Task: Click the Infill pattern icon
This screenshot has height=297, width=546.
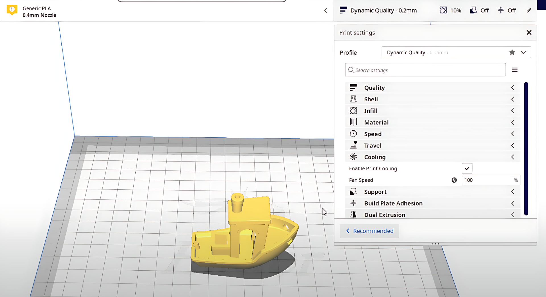Action: click(x=353, y=110)
